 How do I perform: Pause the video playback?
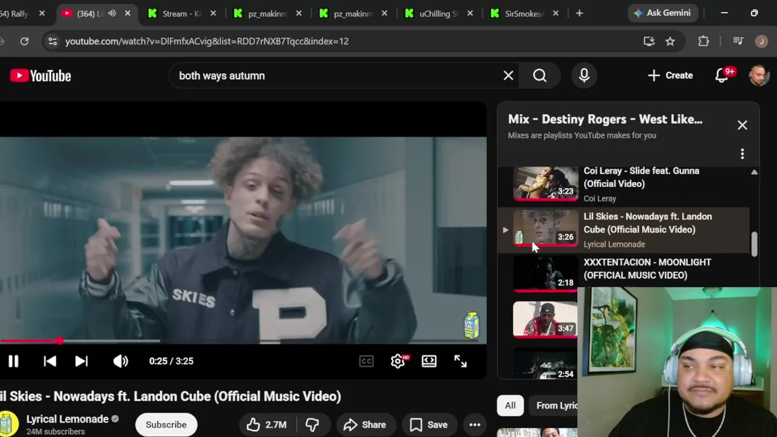point(13,361)
